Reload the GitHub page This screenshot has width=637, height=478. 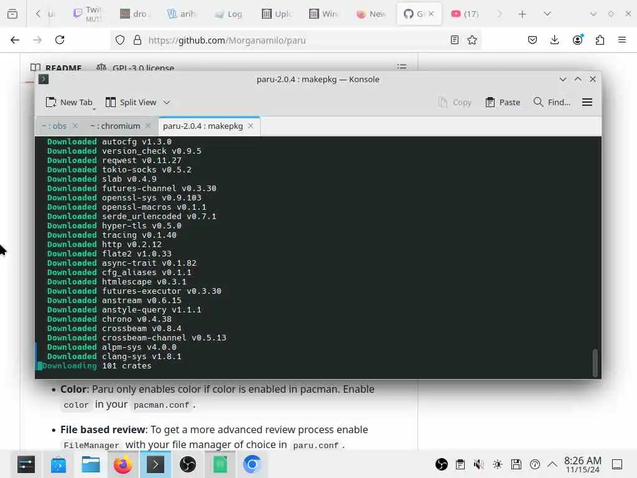click(60, 40)
